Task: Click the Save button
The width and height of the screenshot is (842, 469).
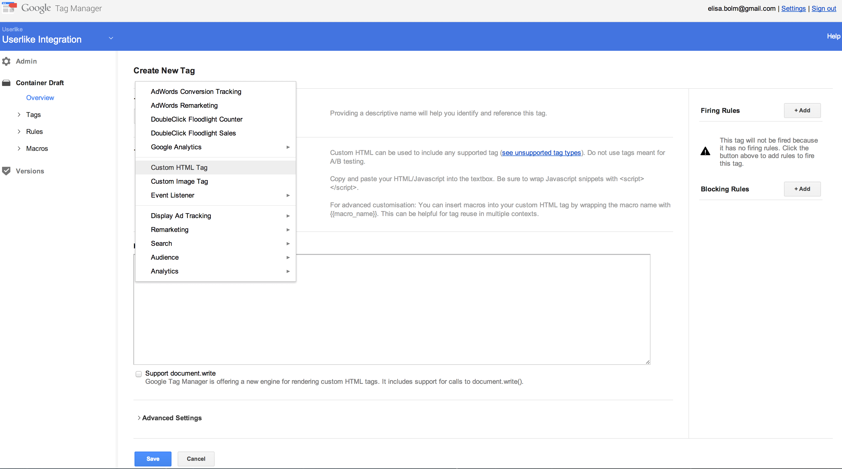Action: 153,459
